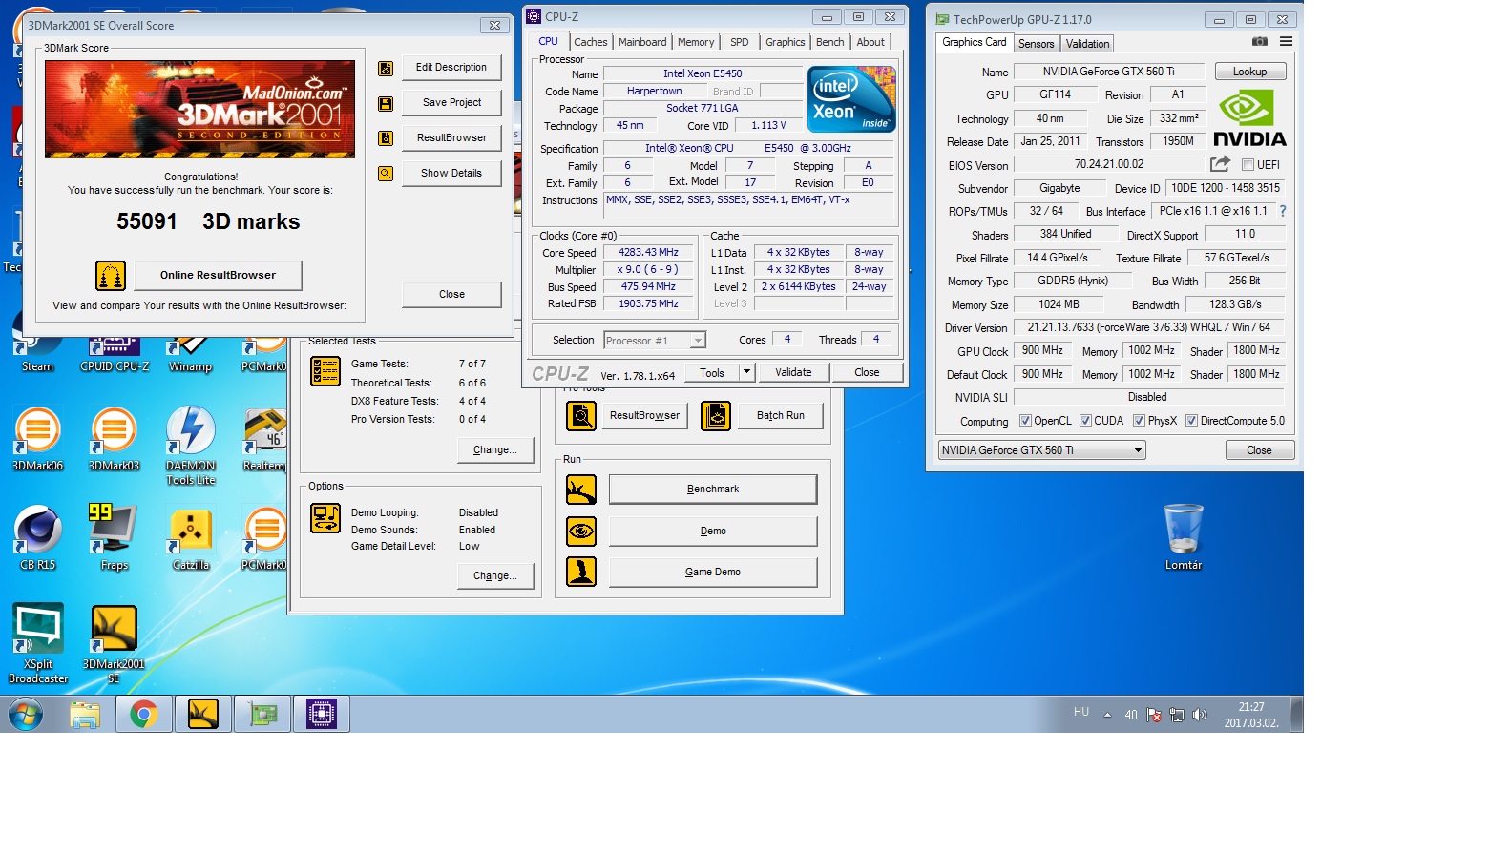Open the GPU selection dropdown in GPU-Z

tap(1041, 450)
